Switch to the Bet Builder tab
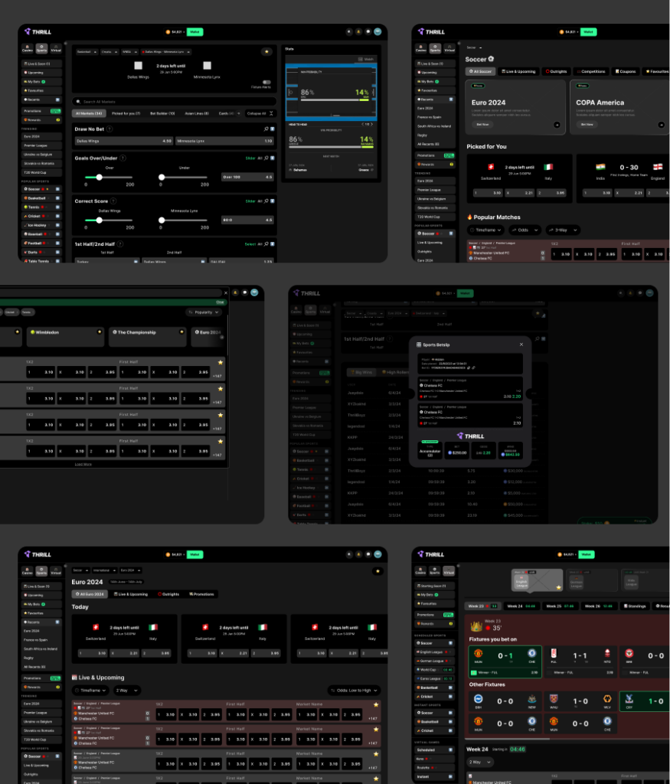Viewport: 670px width, 784px height. pos(162,113)
